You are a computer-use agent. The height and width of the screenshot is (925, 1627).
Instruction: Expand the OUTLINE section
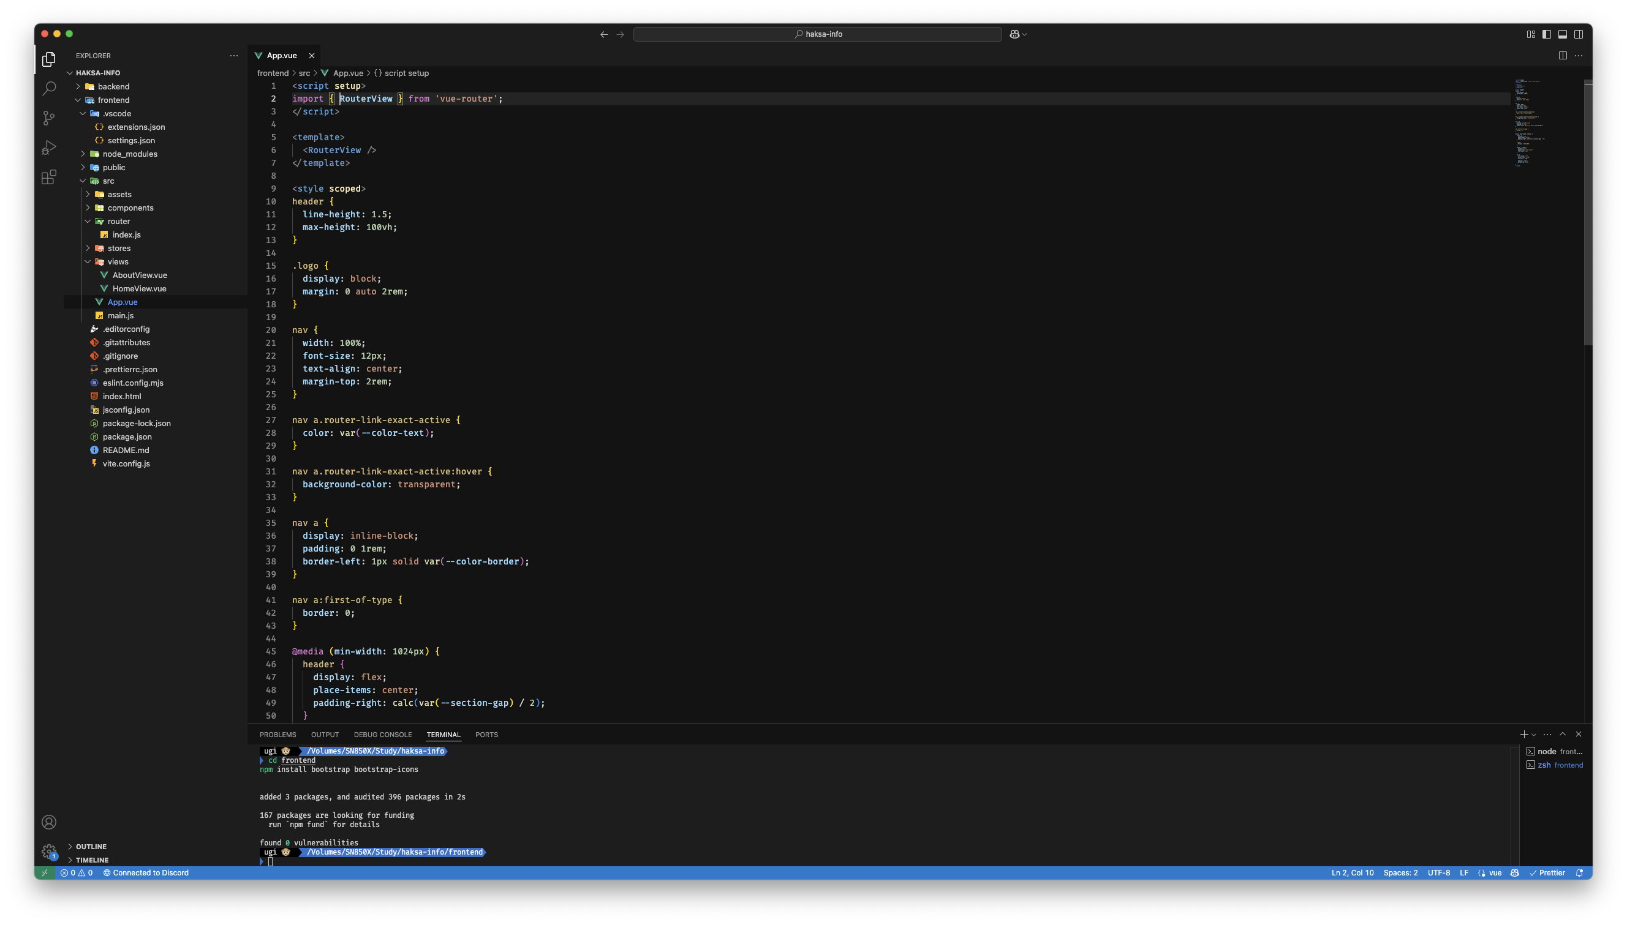[91, 847]
